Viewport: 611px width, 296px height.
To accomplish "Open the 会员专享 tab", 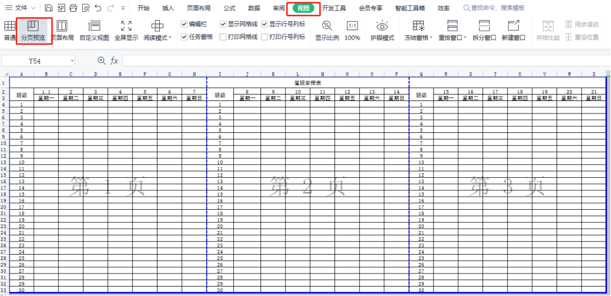I will click(371, 8).
